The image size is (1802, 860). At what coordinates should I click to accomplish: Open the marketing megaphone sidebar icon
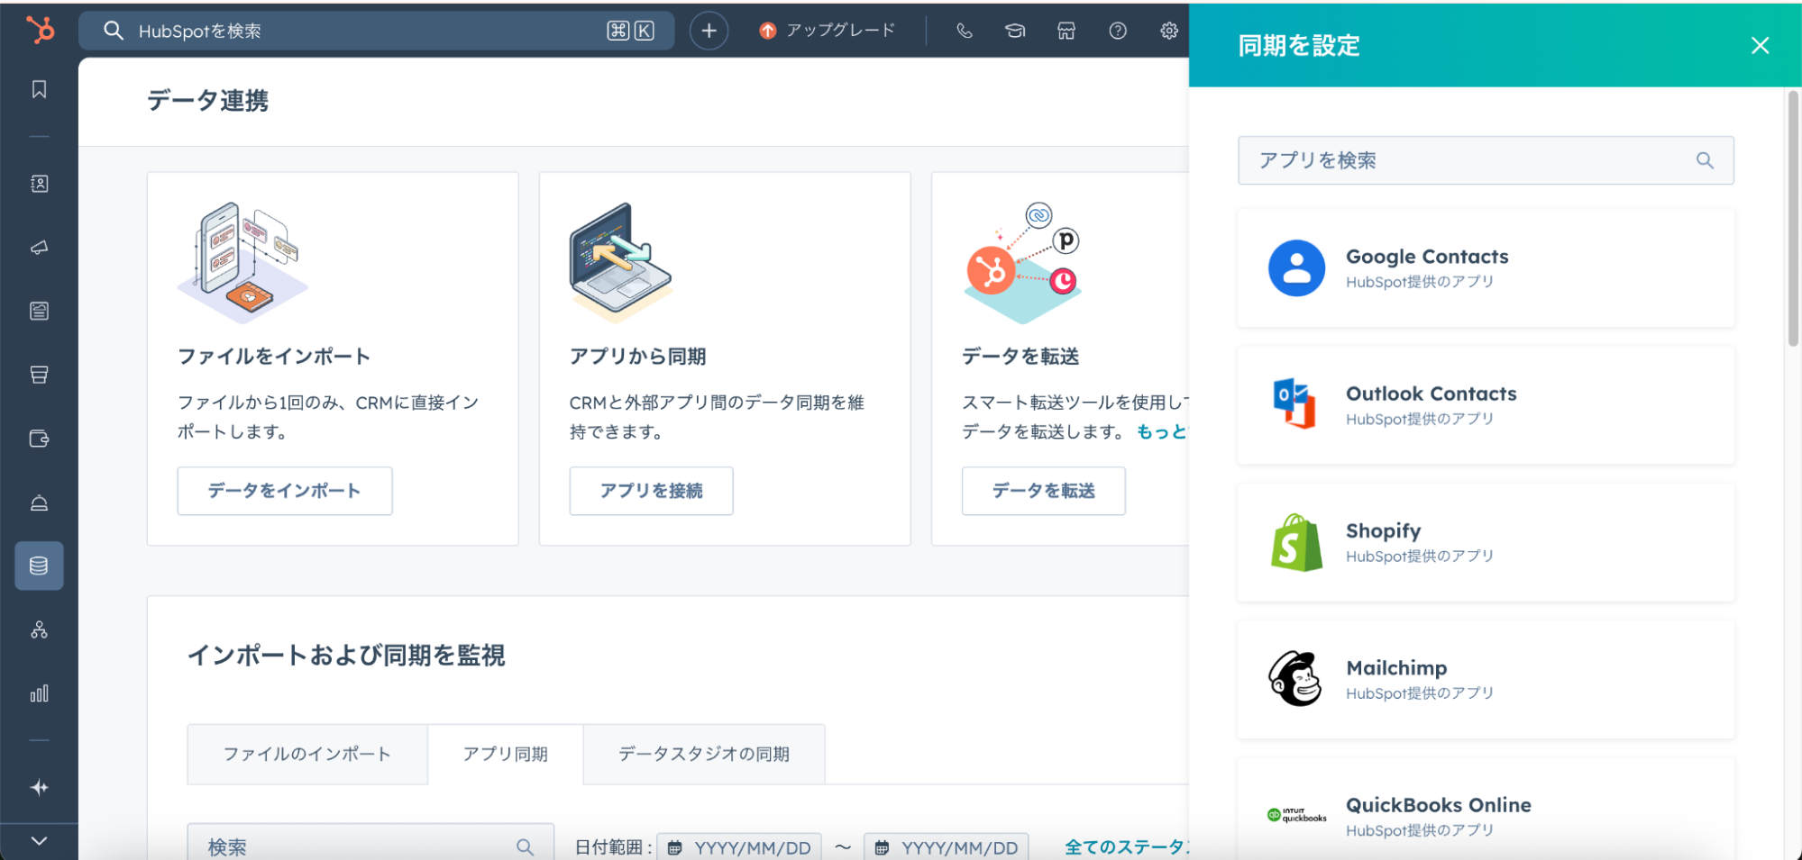click(x=39, y=248)
